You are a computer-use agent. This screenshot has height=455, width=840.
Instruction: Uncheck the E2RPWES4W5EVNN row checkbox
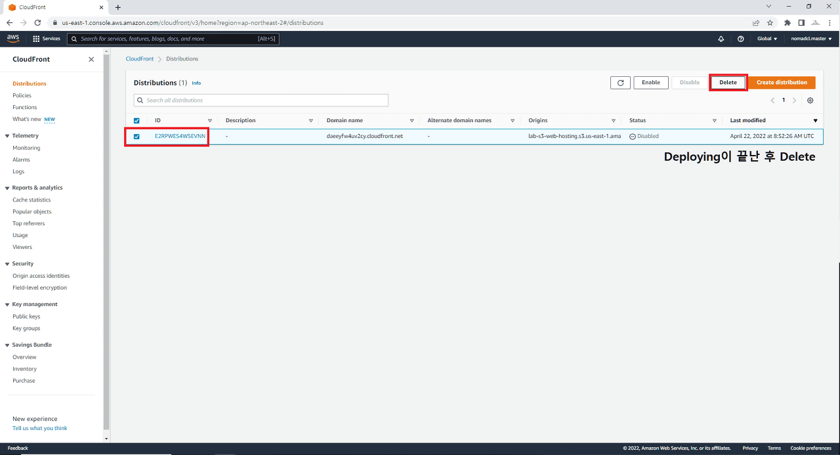point(136,137)
